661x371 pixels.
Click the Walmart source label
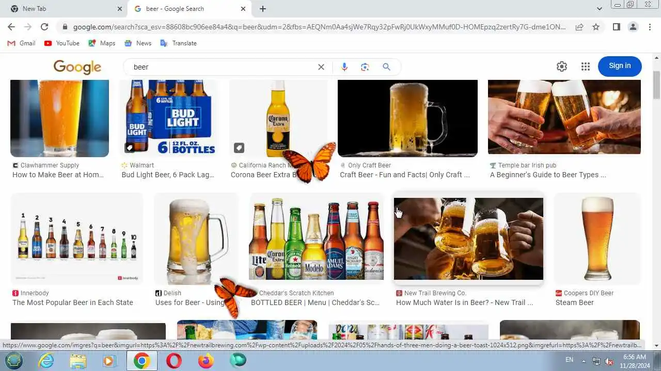141,165
